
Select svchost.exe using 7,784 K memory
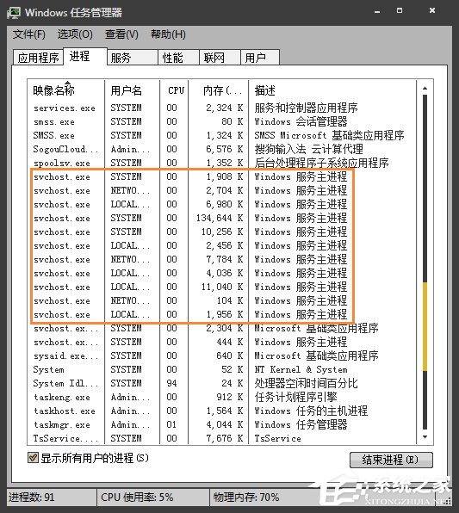pos(222,259)
